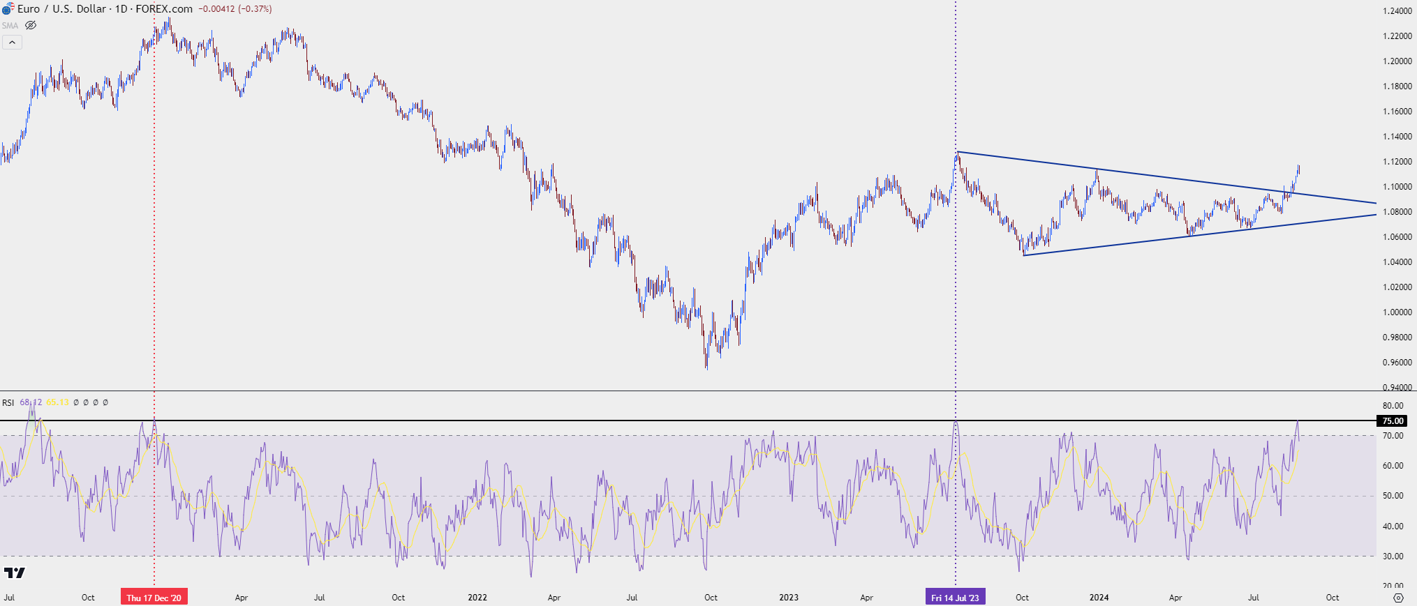Click the Euro / U.S. Dollar flag icon
1417x606 pixels.
(8, 8)
